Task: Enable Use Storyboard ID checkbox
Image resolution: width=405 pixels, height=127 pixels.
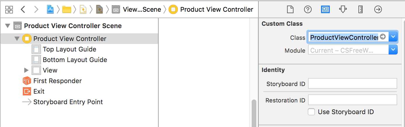Action: coord(312,112)
